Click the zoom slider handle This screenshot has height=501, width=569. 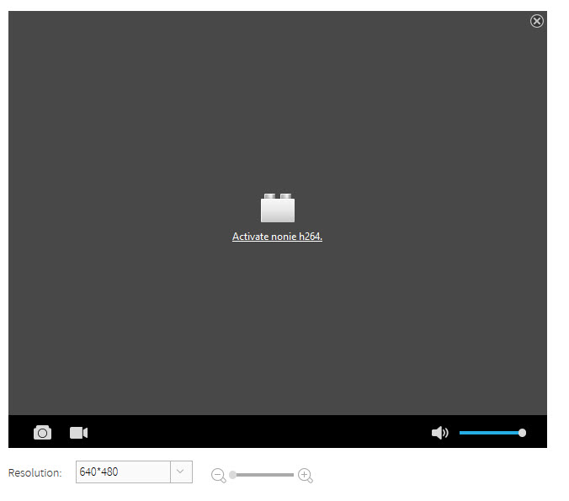point(233,475)
